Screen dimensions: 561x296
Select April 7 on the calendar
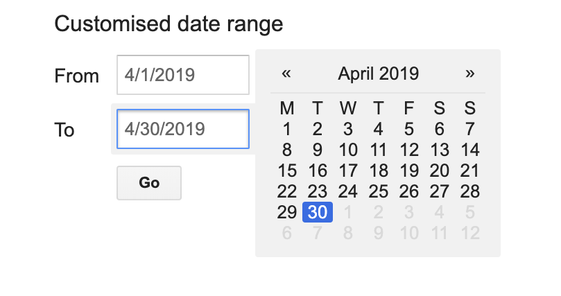point(470,129)
